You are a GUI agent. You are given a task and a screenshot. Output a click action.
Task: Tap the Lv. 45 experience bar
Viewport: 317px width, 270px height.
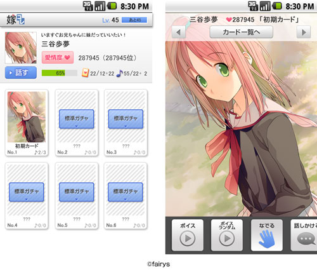(134, 20)
